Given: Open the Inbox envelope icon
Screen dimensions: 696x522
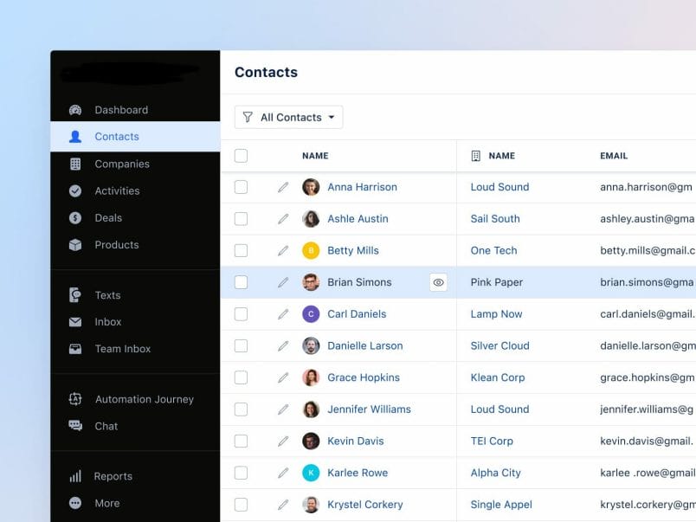Looking at the screenshot, I should click(75, 322).
